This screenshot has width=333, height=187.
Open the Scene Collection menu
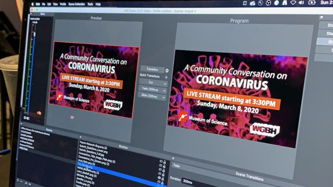[77, 4]
